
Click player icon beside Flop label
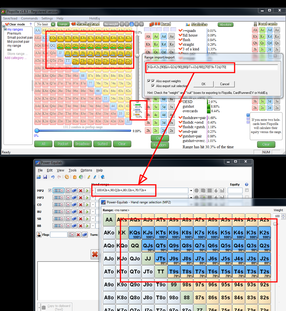(x=39, y=235)
